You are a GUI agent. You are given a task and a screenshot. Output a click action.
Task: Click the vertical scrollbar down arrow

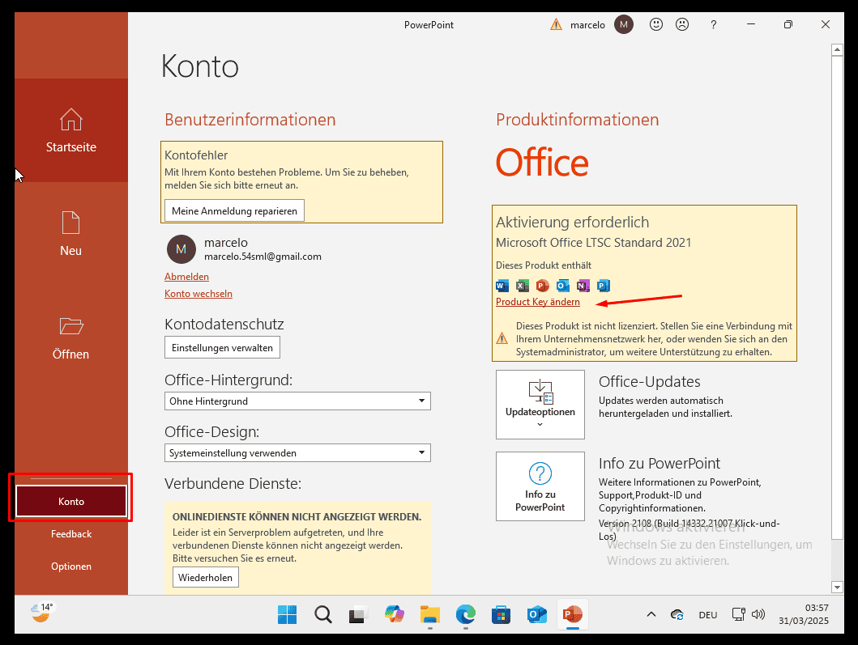pyautogui.click(x=837, y=587)
